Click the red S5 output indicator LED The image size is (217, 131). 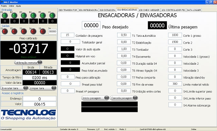coord(43,31)
